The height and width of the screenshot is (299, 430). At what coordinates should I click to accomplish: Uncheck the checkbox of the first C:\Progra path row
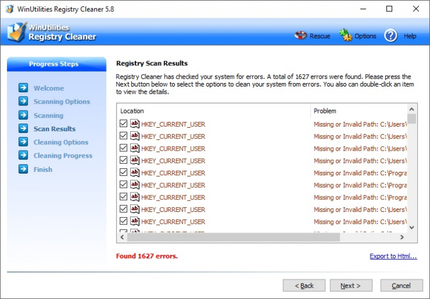(x=123, y=172)
